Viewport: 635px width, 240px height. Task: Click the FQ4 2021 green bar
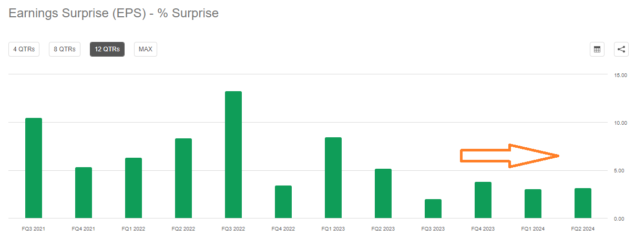[x=84, y=192]
